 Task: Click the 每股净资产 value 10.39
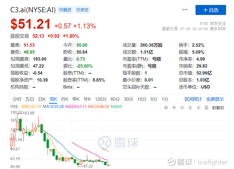pyautogui.click(x=42, y=80)
